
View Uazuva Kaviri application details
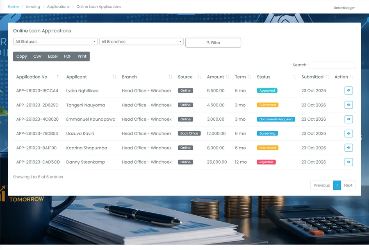click(348, 133)
